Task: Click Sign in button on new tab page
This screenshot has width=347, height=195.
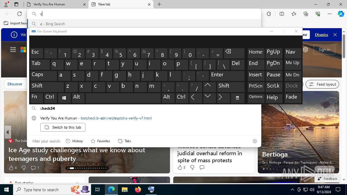Action: click(324, 50)
